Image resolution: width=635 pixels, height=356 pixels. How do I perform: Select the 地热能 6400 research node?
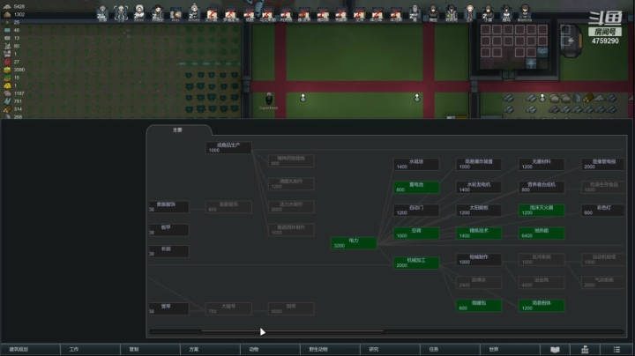[x=542, y=233]
